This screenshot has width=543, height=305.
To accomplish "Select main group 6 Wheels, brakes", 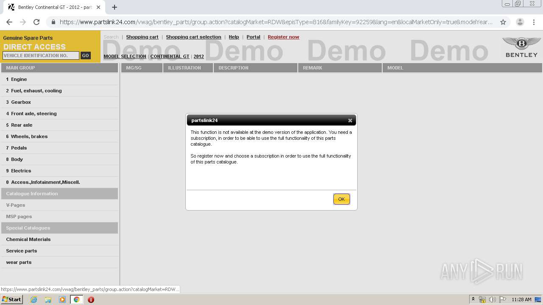I will point(59,136).
